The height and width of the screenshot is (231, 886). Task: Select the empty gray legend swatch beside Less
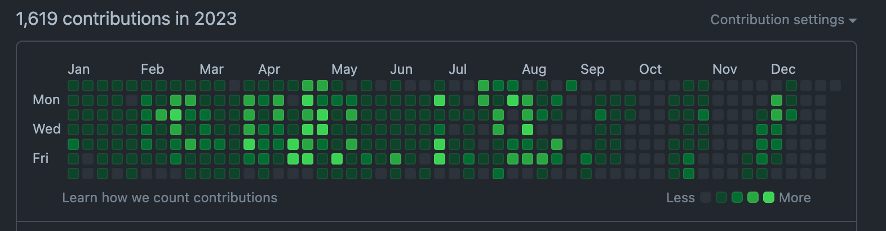click(706, 197)
